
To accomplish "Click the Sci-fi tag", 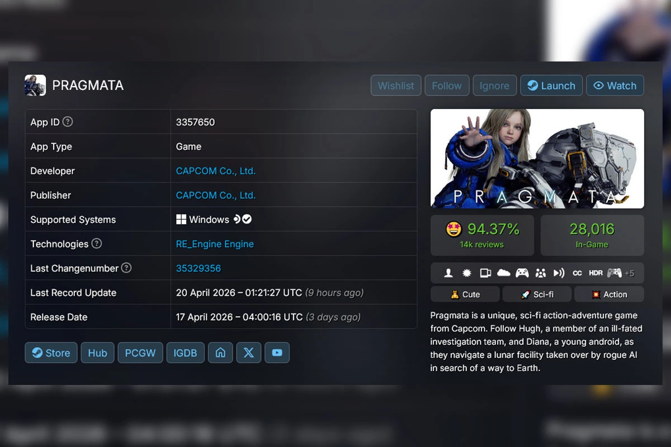I will (537, 294).
